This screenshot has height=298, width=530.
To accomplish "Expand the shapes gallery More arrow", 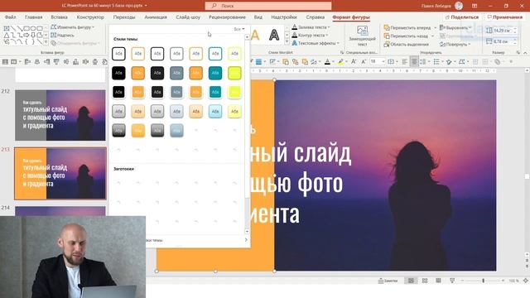I will tap(46, 42).
